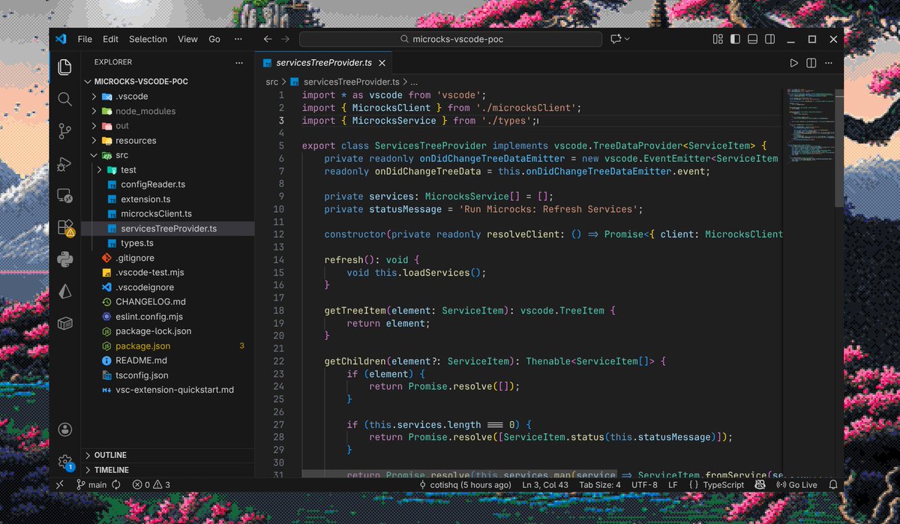900x524 pixels.
Task: Open the Selection menu
Action: (148, 39)
